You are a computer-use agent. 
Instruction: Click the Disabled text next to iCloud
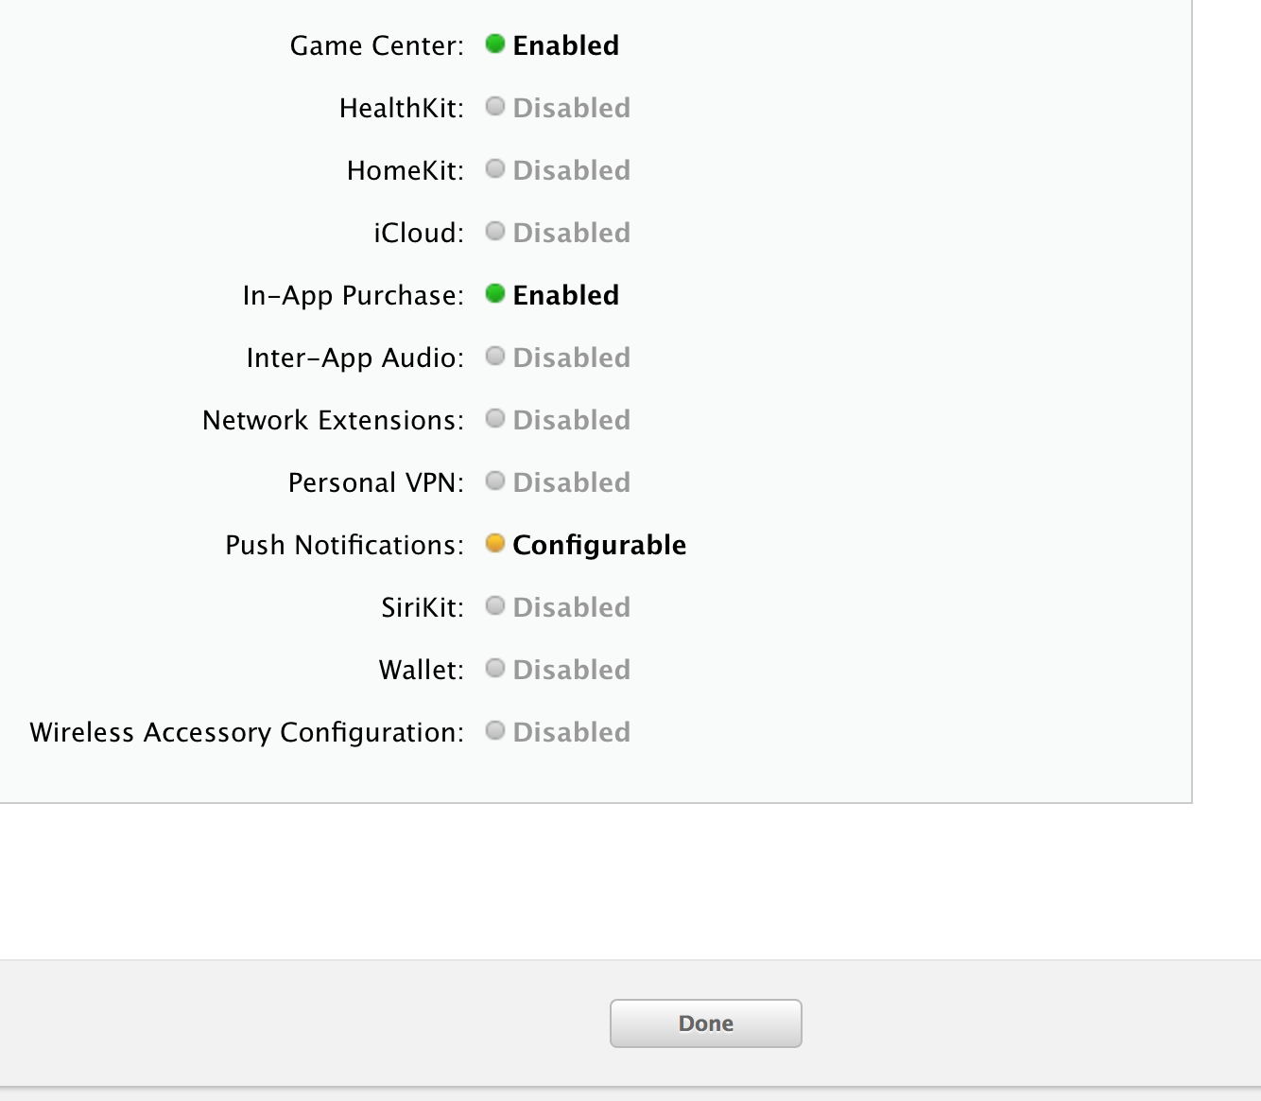(571, 233)
